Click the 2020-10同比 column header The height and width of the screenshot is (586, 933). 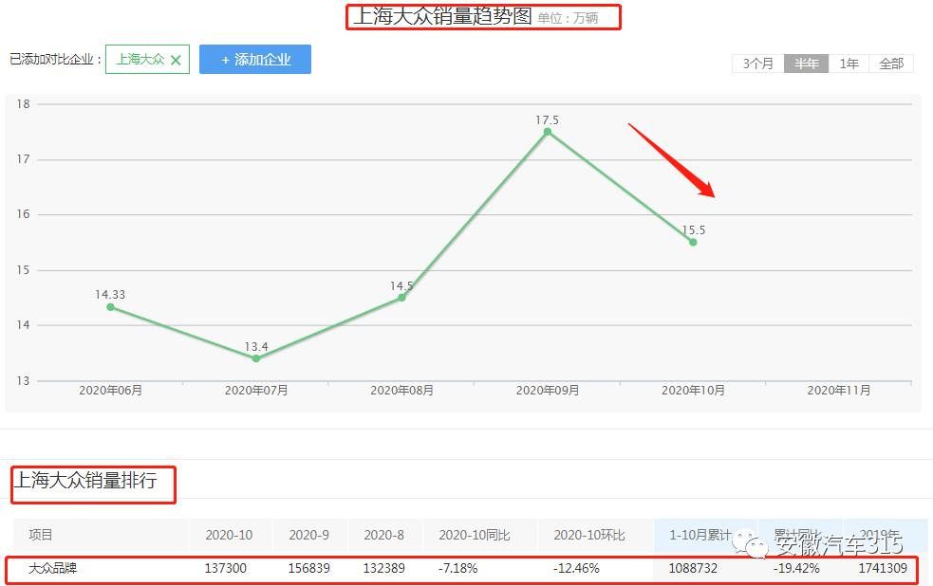tap(472, 535)
